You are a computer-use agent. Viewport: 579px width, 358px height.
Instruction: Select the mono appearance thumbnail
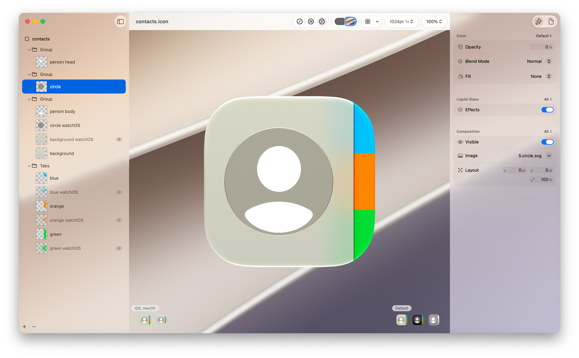[x=434, y=320]
